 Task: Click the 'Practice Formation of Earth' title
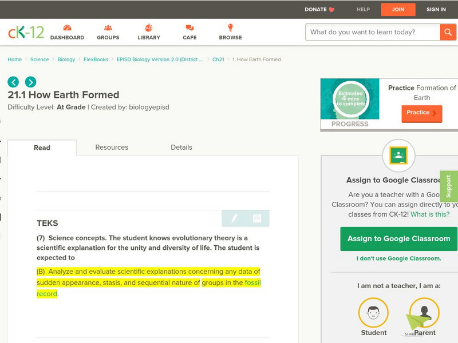tap(422, 93)
